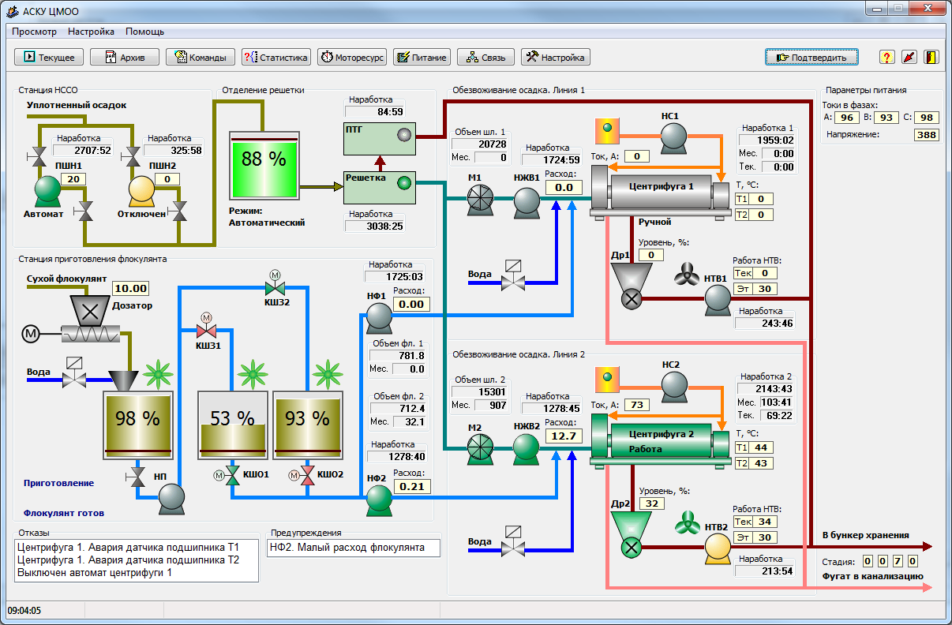952x625 pixels.
Task: Select the НП pump
Action: click(x=171, y=499)
